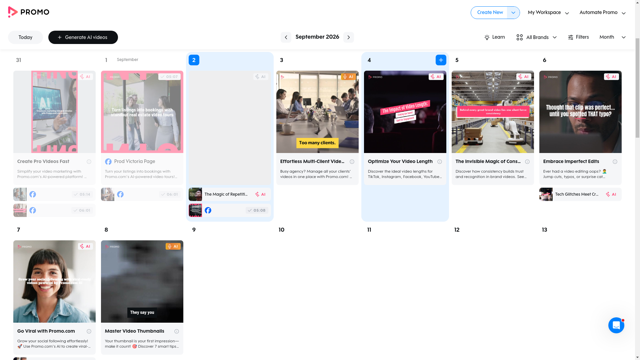Click info icon next to Master Video Thumbnails

(x=177, y=331)
